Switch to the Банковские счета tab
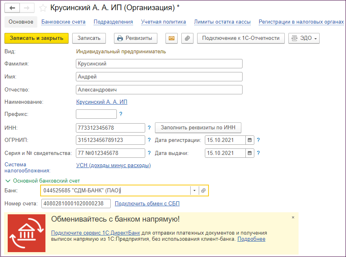The height and width of the screenshot is (257, 346). (63, 22)
